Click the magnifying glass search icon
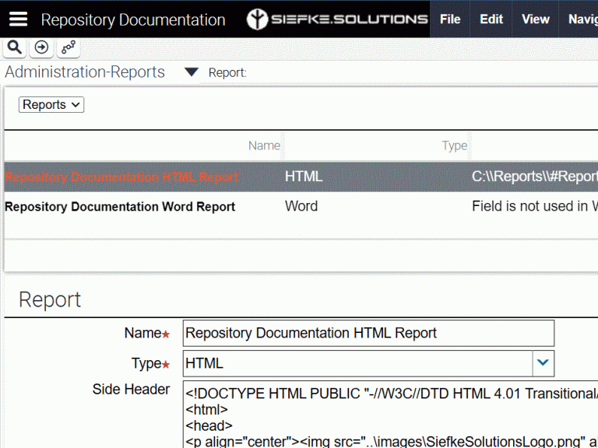 point(15,47)
